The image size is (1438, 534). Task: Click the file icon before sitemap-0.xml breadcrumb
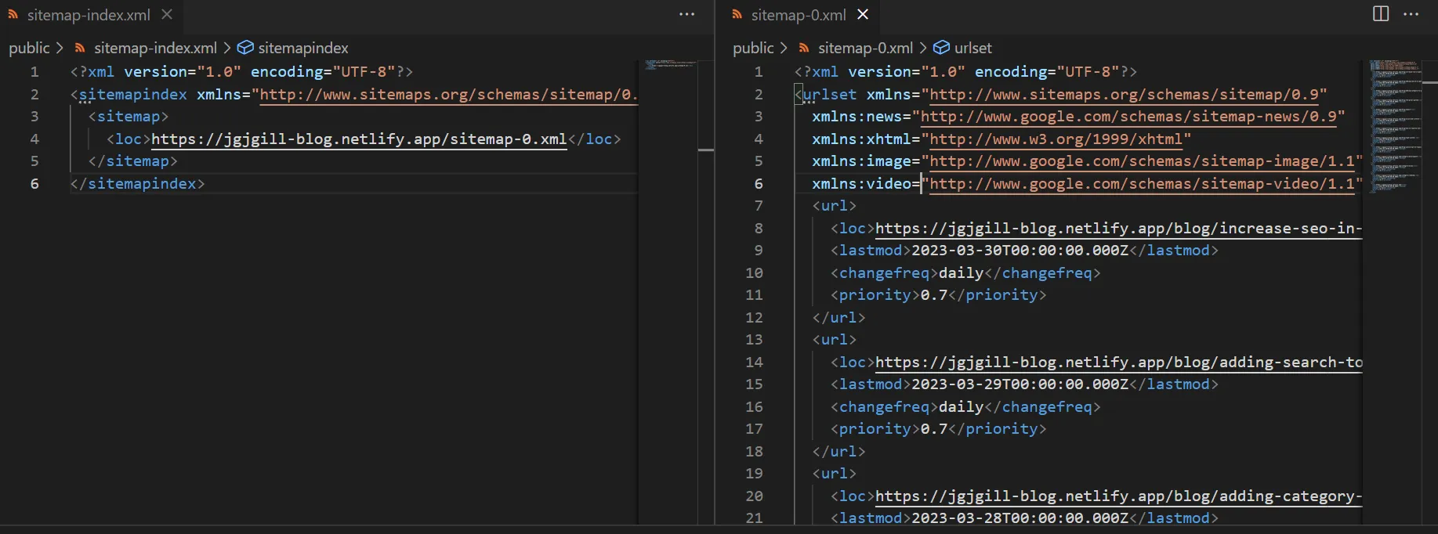[x=804, y=48]
